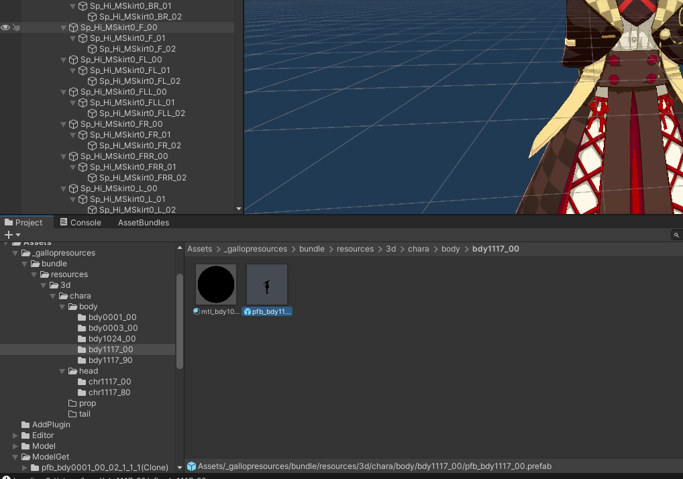Select Sp_Hi_MSkirt0_L_02 object
Viewport: 683px width, 479px height.
point(138,210)
